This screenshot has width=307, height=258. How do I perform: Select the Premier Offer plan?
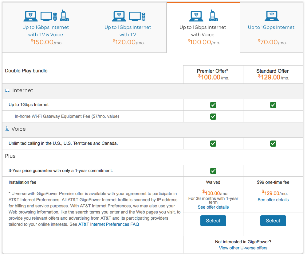[213, 221]
